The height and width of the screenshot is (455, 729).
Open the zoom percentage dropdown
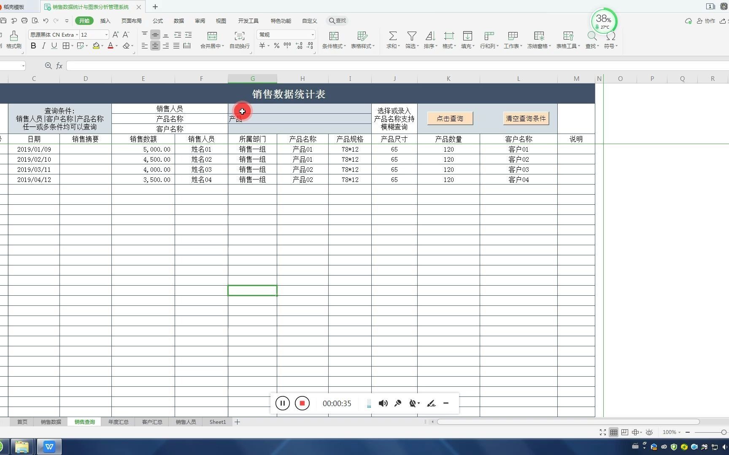pyautogui.click(x=671, y=432)
